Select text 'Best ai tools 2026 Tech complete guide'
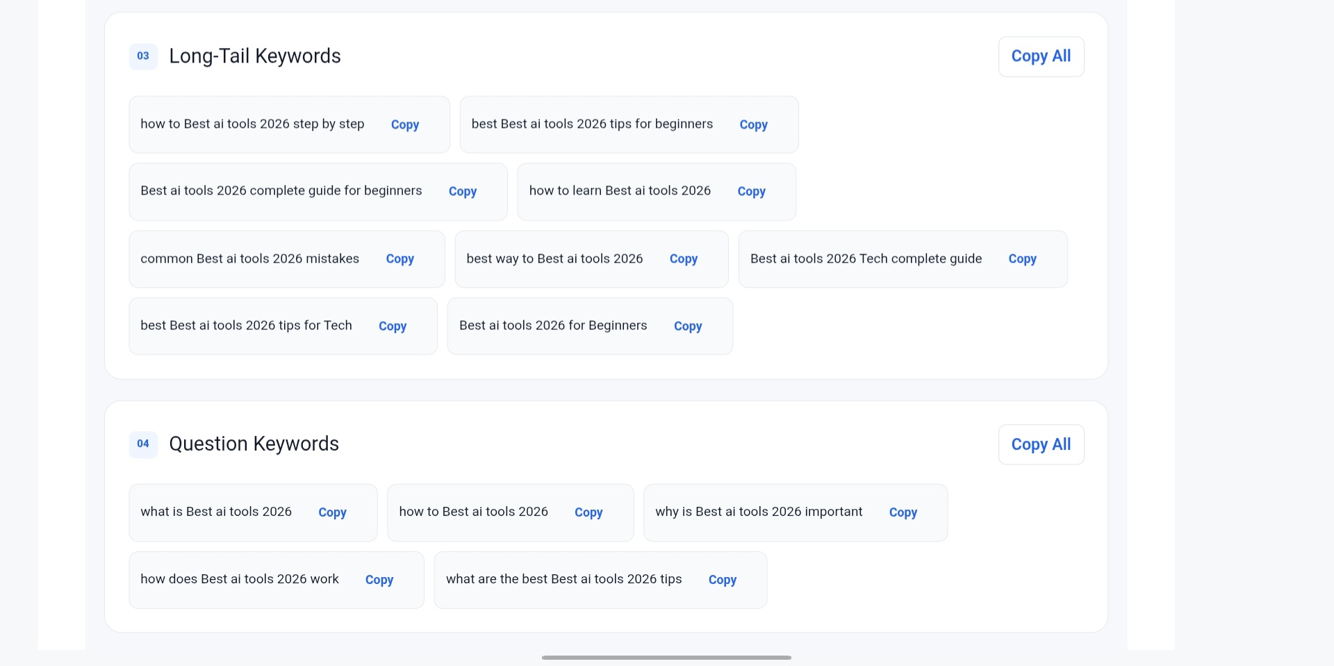1334x666 pixels. [x=866, y=259]
